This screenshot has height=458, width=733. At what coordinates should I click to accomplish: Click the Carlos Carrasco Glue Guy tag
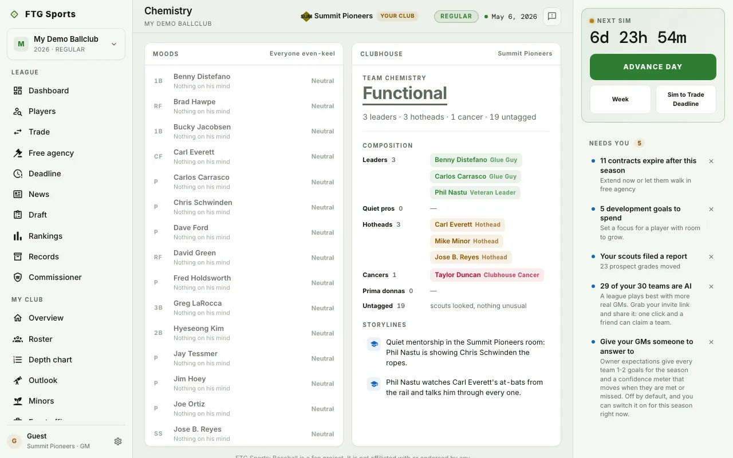pyautogui.click(x=475, y=176)
